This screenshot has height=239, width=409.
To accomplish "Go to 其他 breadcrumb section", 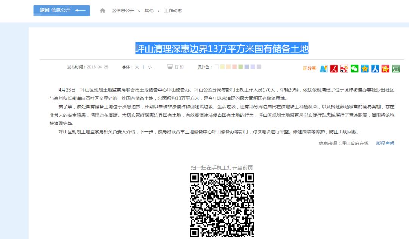I will tap(149, 11).
